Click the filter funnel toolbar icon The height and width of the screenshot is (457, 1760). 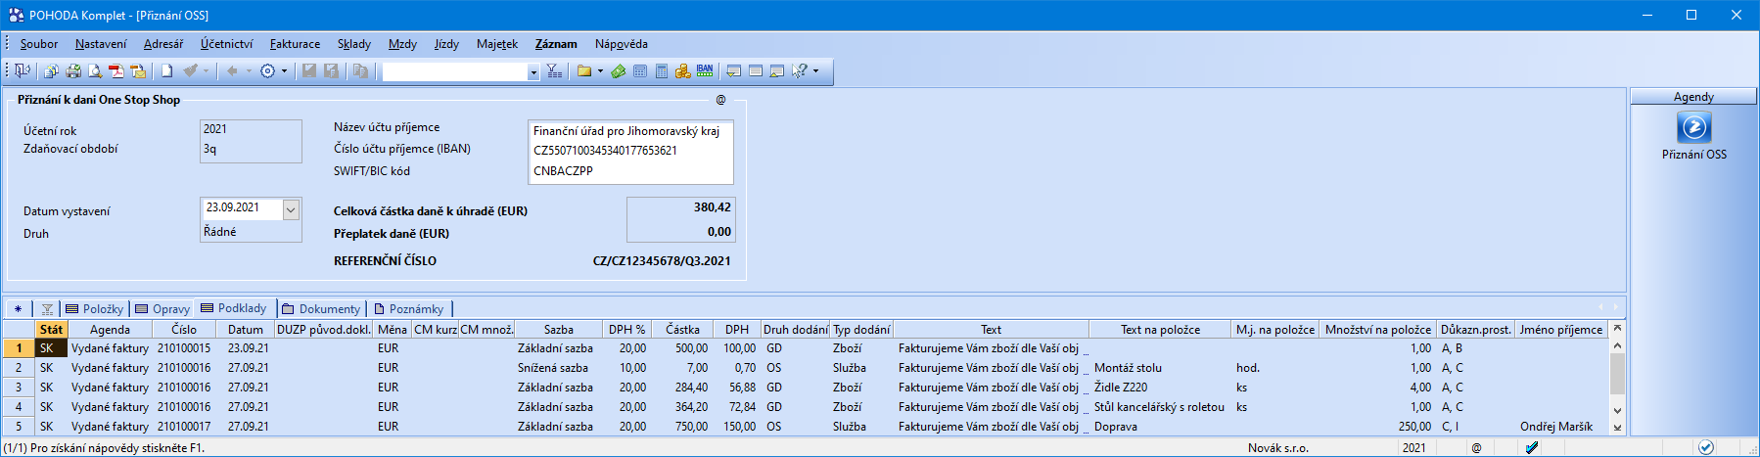point(554,70)
